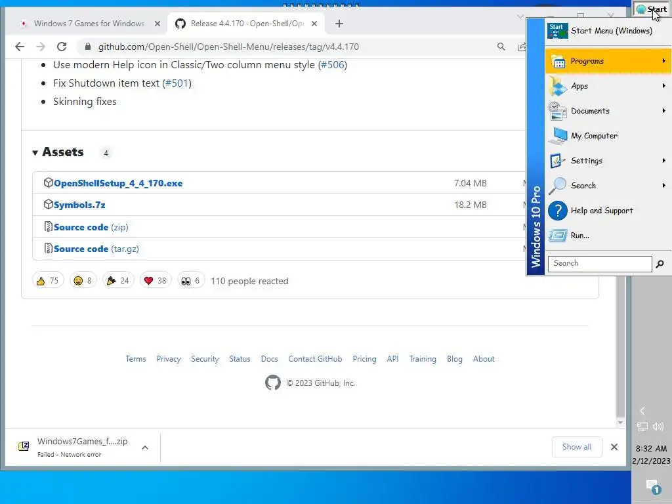Expand Programs submenu arrow
Viewport: 672px width, 504px height.
664,61
